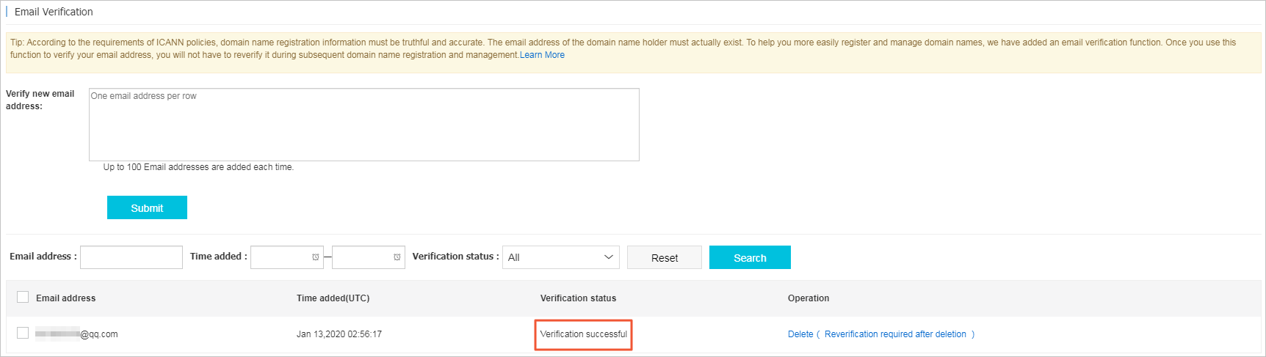Click the Email Verification section title
The width and height of the screenshot is (1266, 357).
tap(54, 12)
